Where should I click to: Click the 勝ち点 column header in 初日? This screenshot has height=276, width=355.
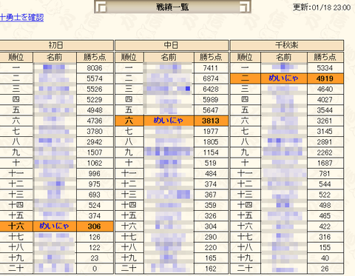pyautogui.click(x=95, y=57)
